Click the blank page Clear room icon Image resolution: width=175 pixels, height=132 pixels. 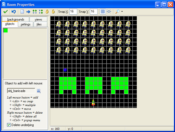[x=22, y=12]
